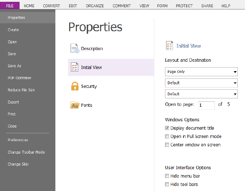Open the CONVERT ribbon tab
Screen dimensions: 245x191
tap(51, 6)
